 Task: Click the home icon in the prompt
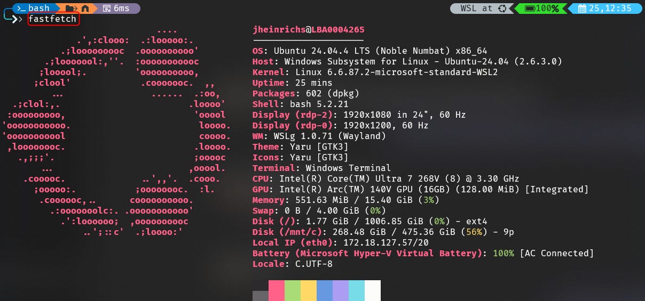click(85, 8)
